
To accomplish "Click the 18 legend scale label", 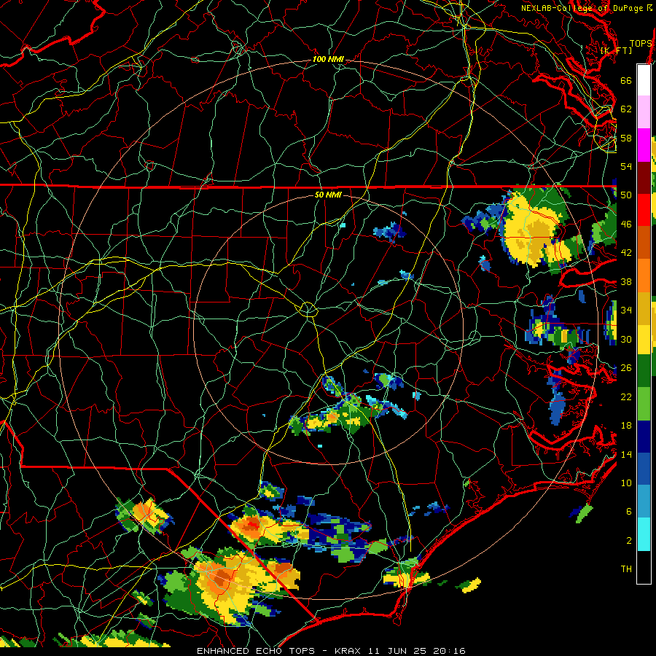I will pyautogui.click(x=626, y=426).
